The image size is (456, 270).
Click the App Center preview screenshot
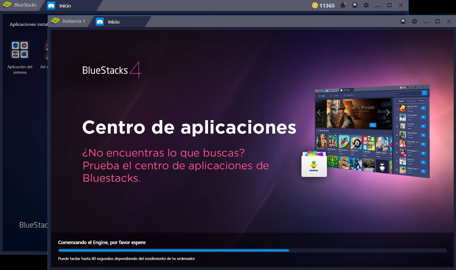click(372, 131)
